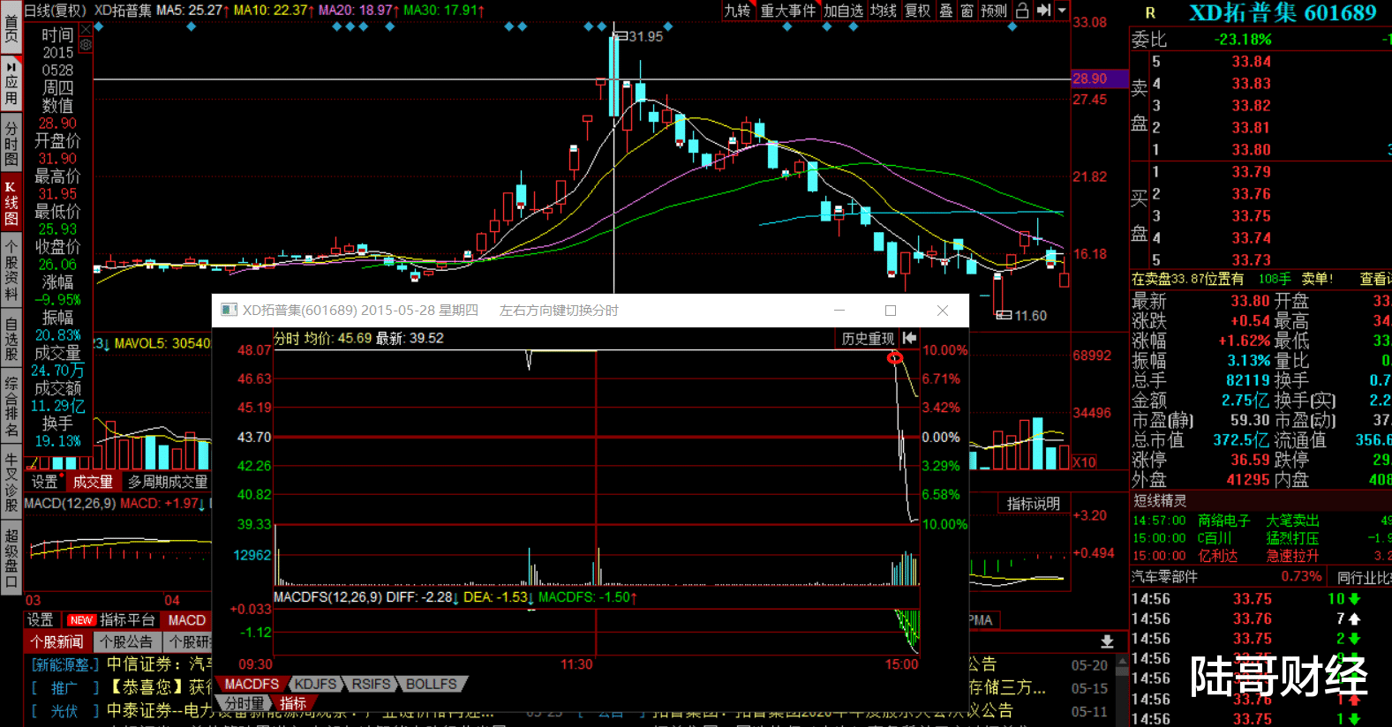Open 综合排名 ranking sidebar tab
Image resolution: width=1392 pixels, height=727 pixels.
click(x=11, y=407)
